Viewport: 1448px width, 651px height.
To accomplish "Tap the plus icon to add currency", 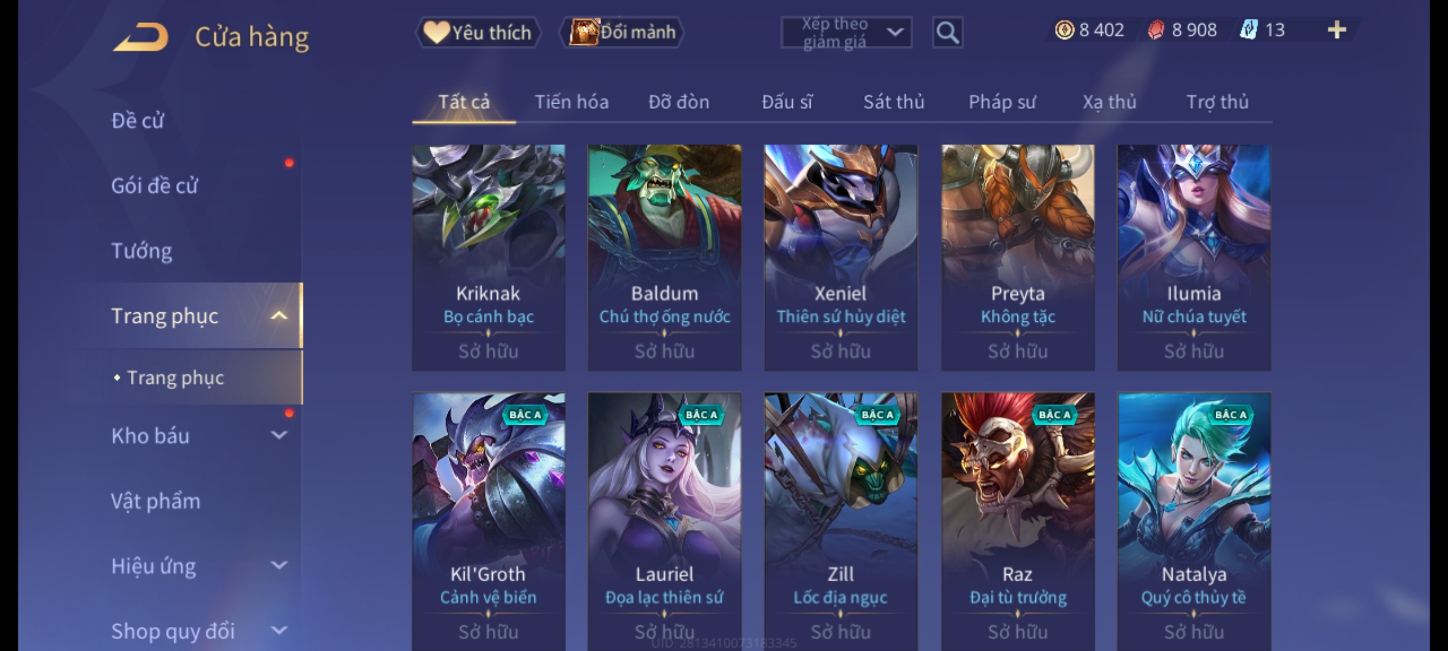I will click(1337, 30).
